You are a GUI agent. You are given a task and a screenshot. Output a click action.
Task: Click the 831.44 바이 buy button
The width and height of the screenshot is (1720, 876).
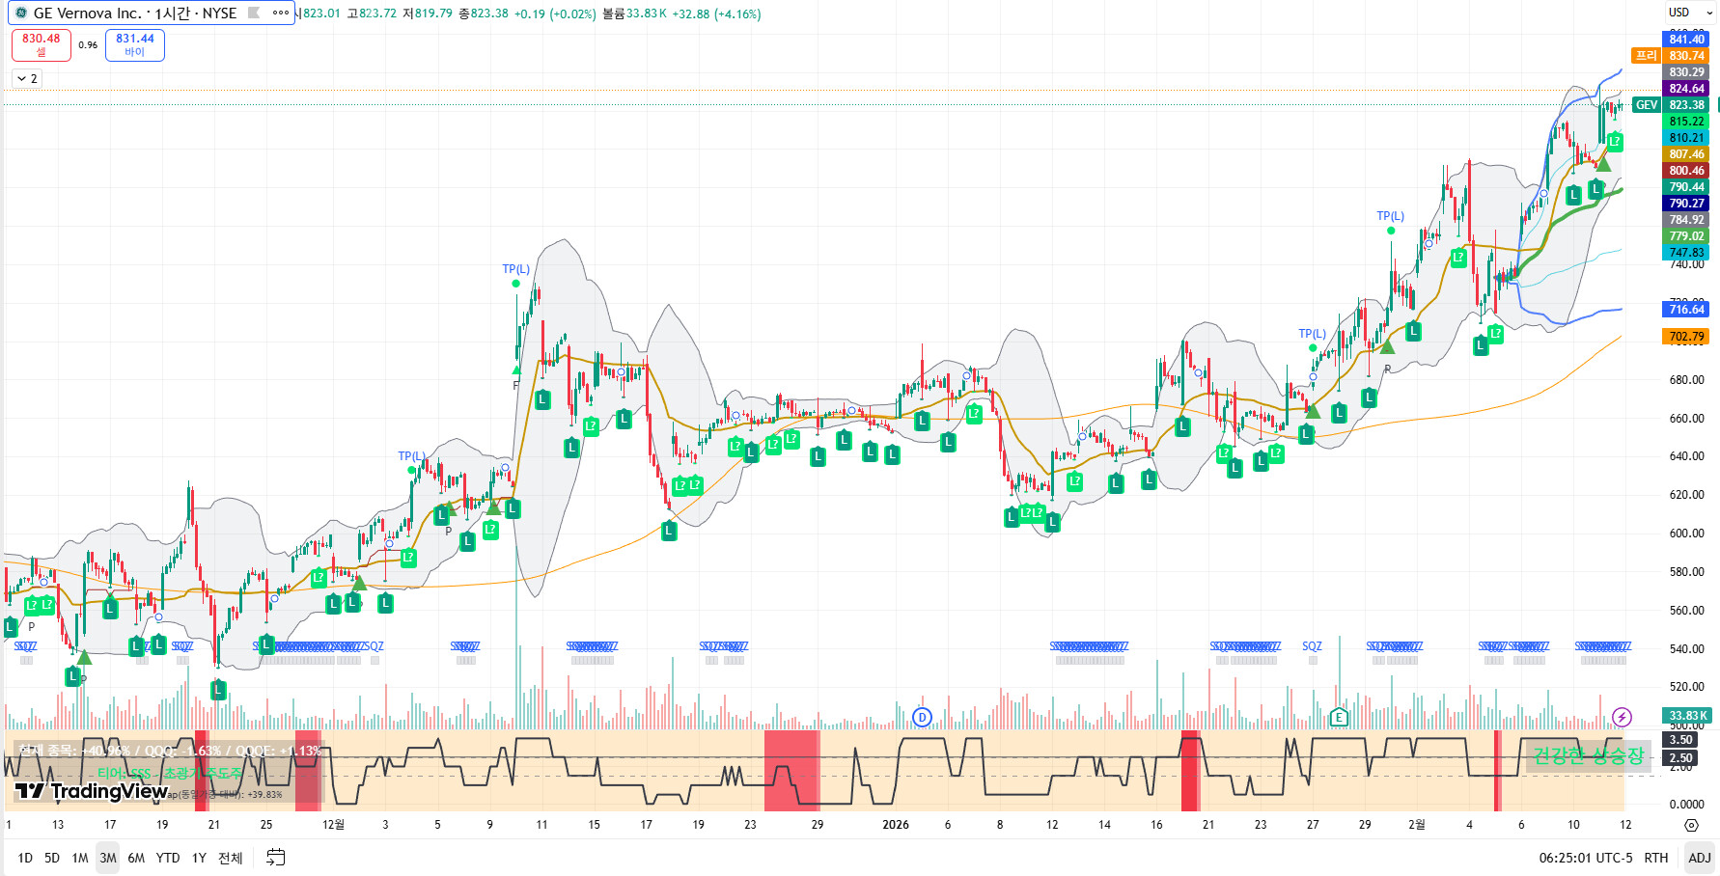tap(135, 45)
